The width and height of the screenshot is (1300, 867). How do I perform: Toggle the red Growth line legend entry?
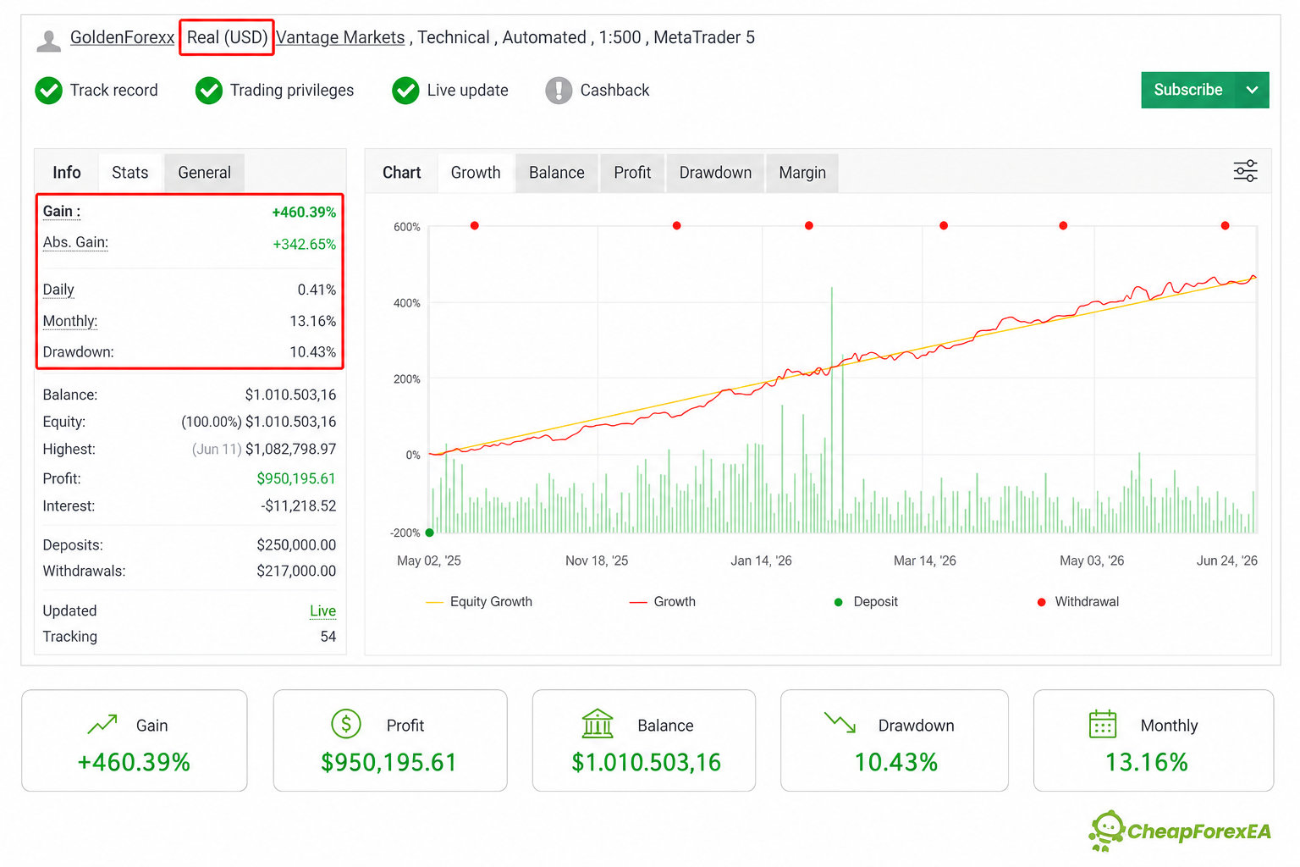point(663,602)
